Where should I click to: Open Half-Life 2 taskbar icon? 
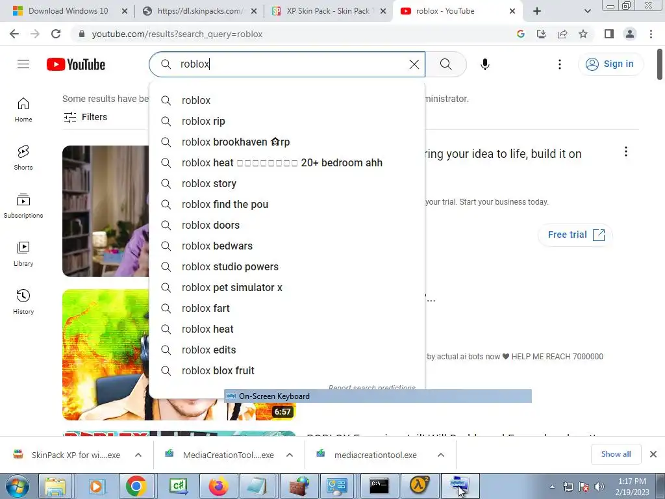pos(419,486)
